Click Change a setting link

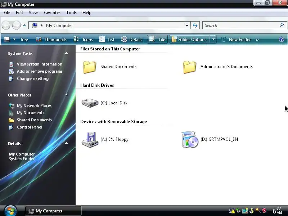pos(29,78)
